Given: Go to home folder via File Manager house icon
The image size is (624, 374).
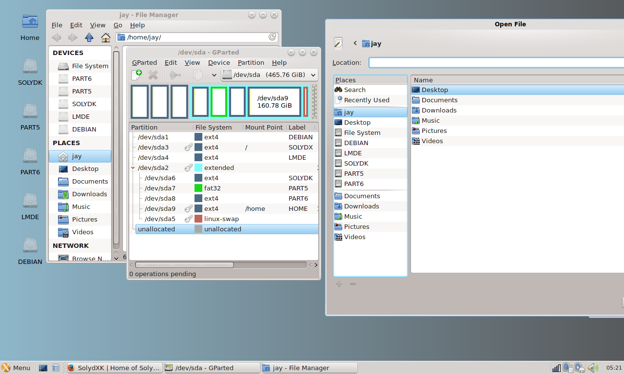Looking at the screenshot, I should pyautogui.click(x=105, y=37).
